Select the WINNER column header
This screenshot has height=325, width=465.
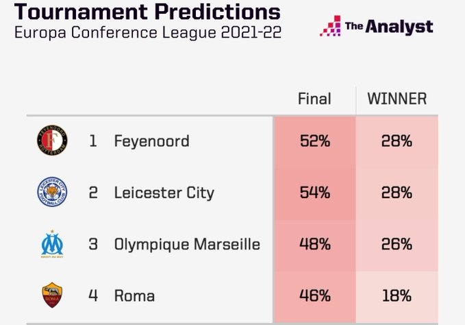tap(397, 99)
